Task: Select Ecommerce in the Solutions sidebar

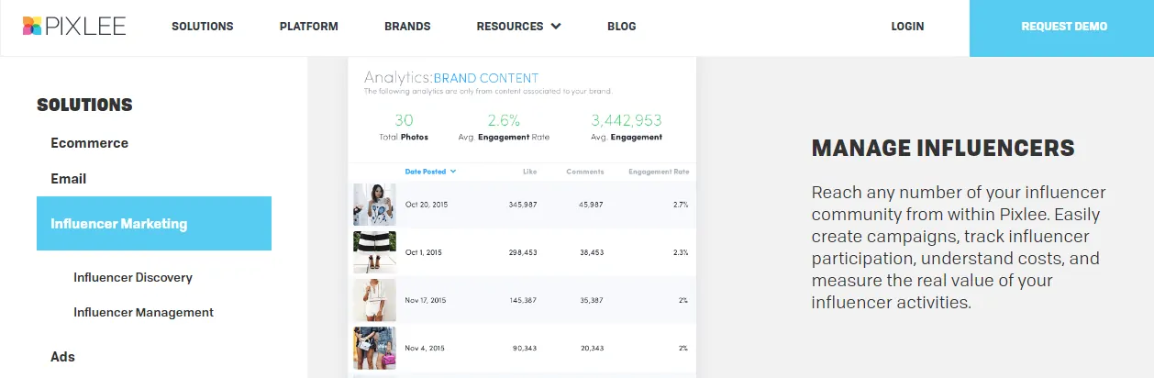Action: [89, 143]
